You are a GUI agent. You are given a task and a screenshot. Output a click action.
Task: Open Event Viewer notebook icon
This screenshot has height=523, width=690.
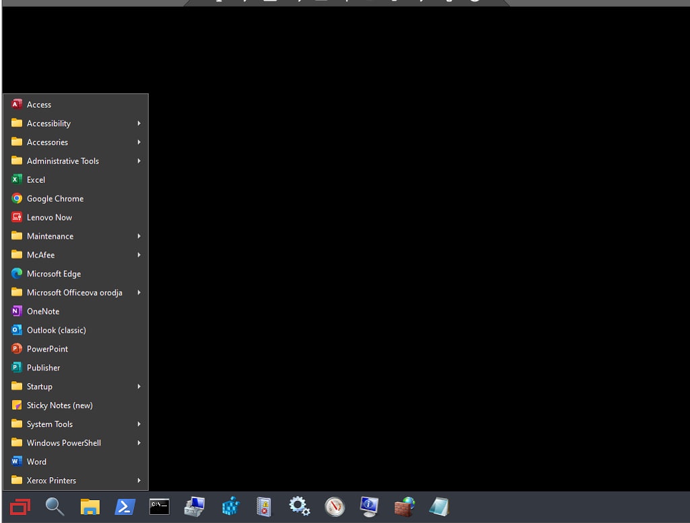point(264,507)
